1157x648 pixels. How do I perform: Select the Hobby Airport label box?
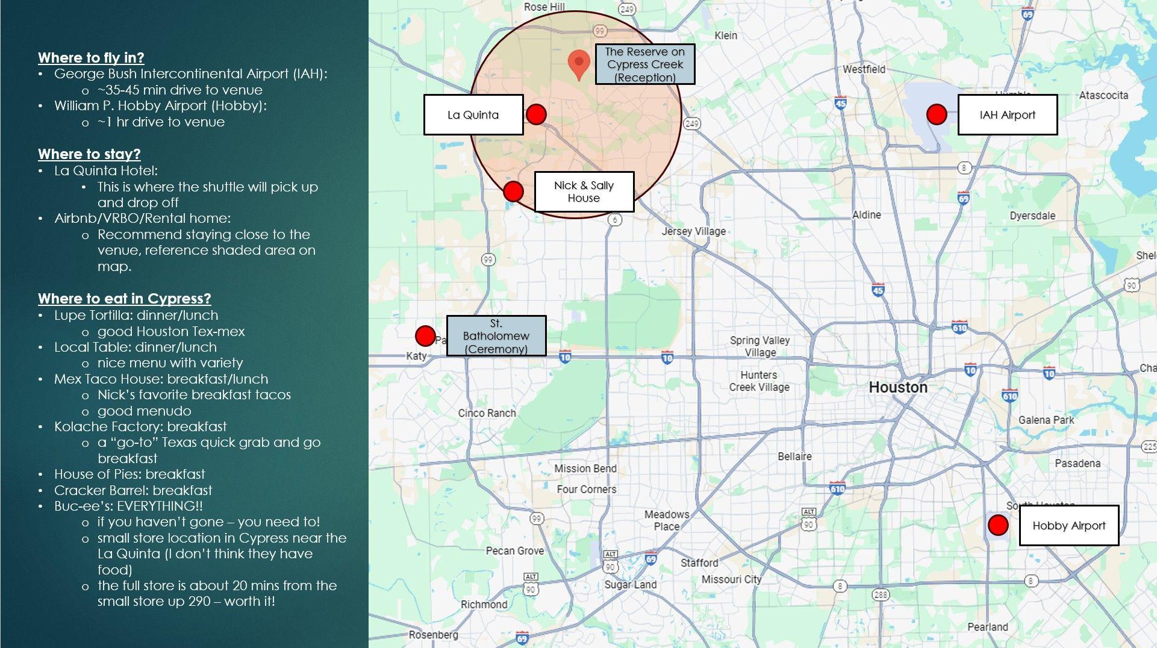click(1068, 525)
